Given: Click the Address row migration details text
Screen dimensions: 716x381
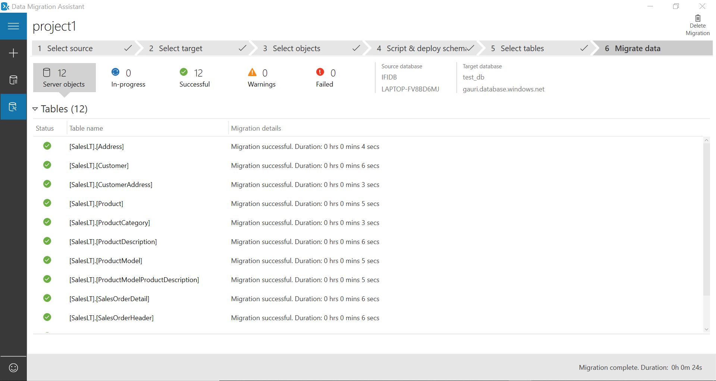Looking at the screenshot, I should click(x=305, y=147).
